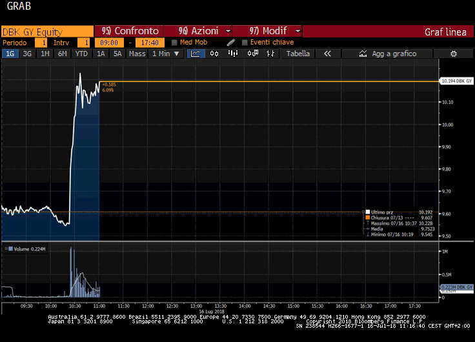
Task: Select the 5A time range tab
Action: click(x=117, y=54)
